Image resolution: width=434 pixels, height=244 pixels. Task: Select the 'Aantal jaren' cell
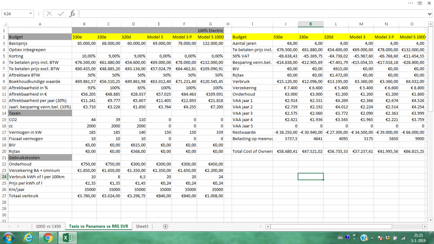click(252, 43)
